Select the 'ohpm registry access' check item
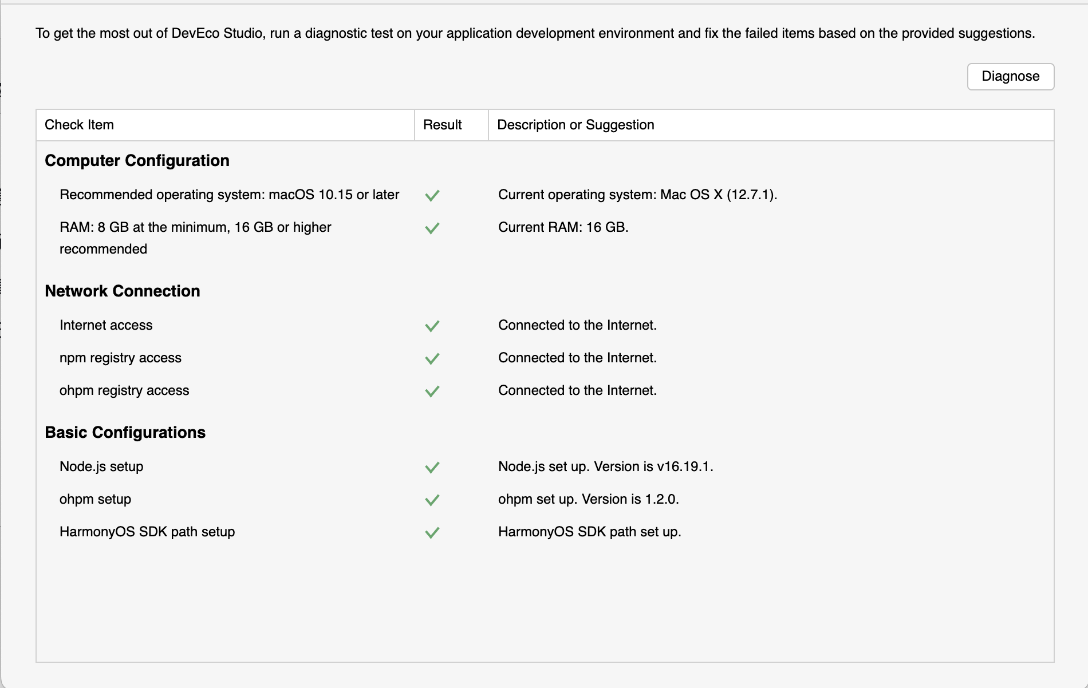This screenshot has height=688, width=1088. [x=124, y=390]
